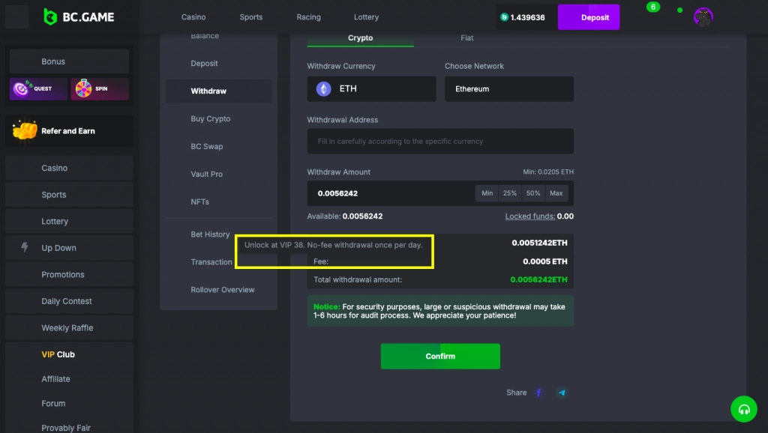Open Weekly Raffle in the sidebar
768x433 pixels.
pos(69,328)
